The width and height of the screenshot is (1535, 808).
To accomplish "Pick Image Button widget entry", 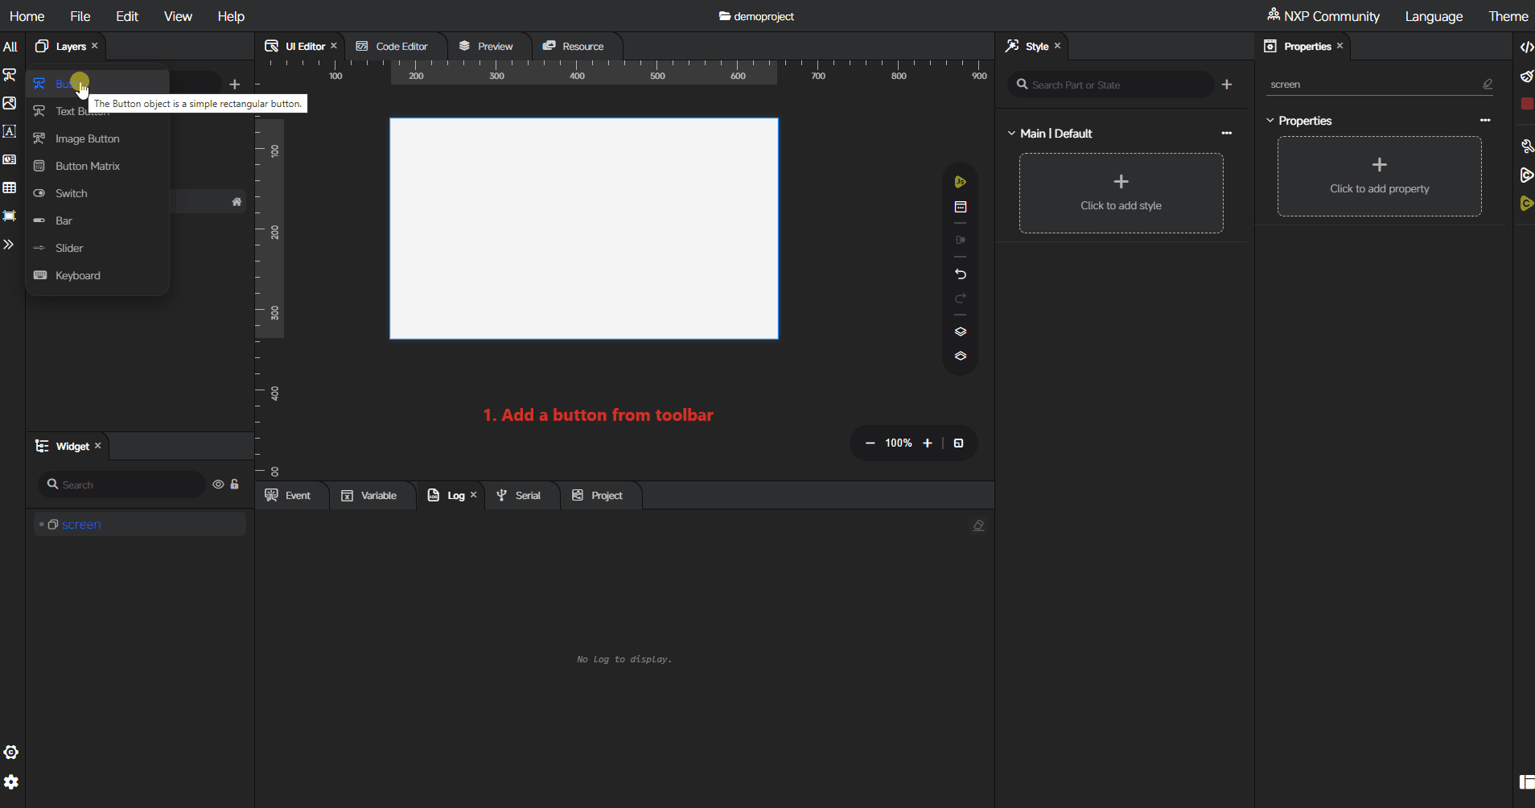I will click(97, 138).
